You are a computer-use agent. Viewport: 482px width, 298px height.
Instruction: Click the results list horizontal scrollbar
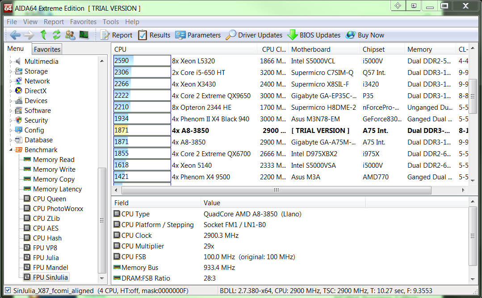click(277, 190)
